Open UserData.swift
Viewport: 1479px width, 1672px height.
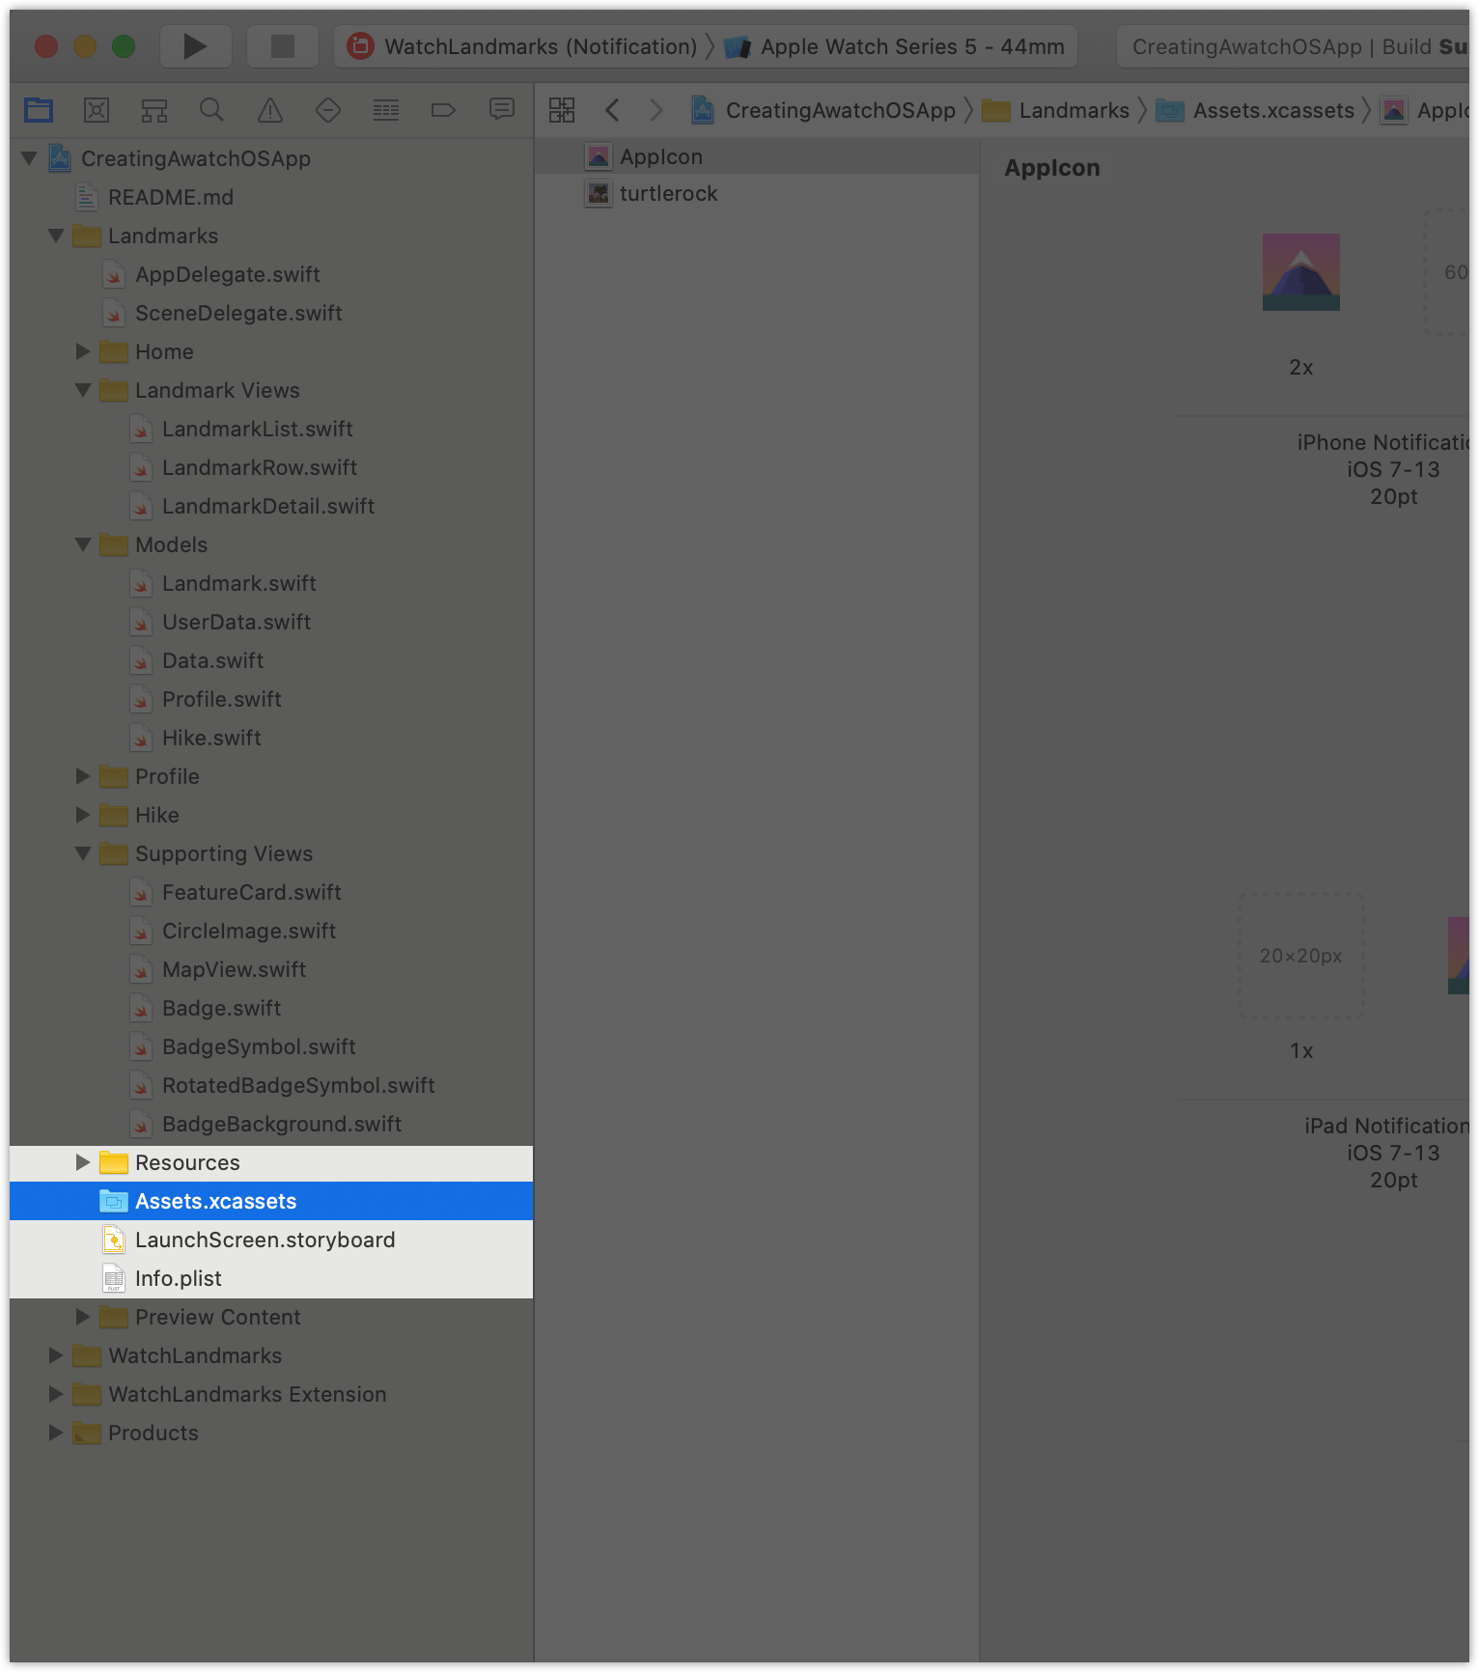pyautogui.click(x=271, y=622)
